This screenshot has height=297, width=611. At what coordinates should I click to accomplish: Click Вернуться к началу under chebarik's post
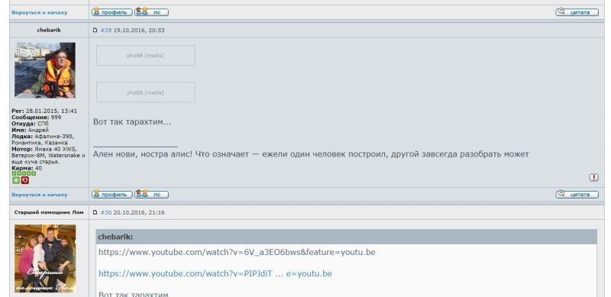[40, 195]
